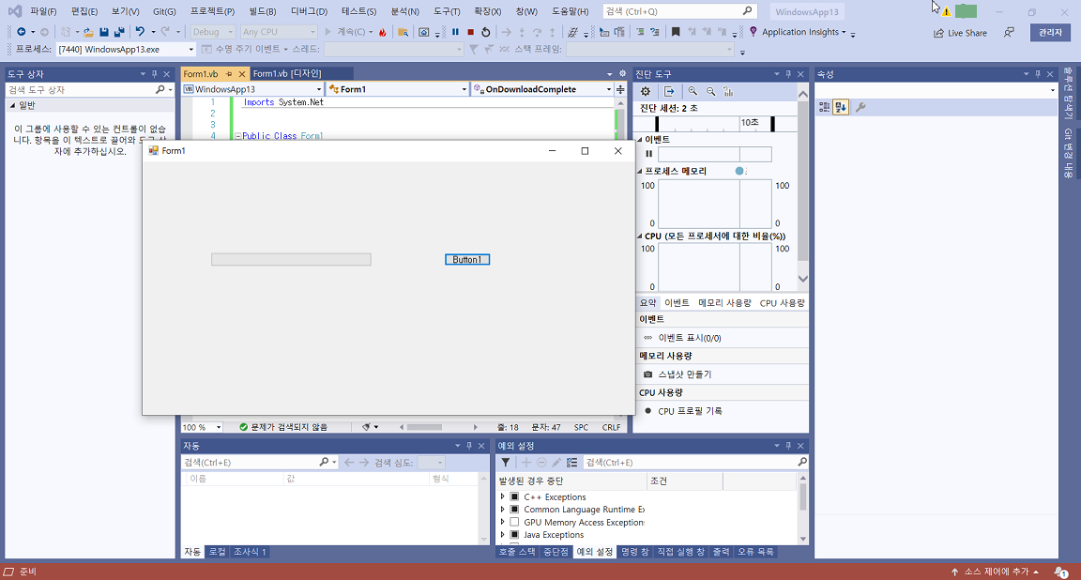Toggle pin on the Form1.vb tab
Screen dimensions: 1081x580
tap(229, 74)
